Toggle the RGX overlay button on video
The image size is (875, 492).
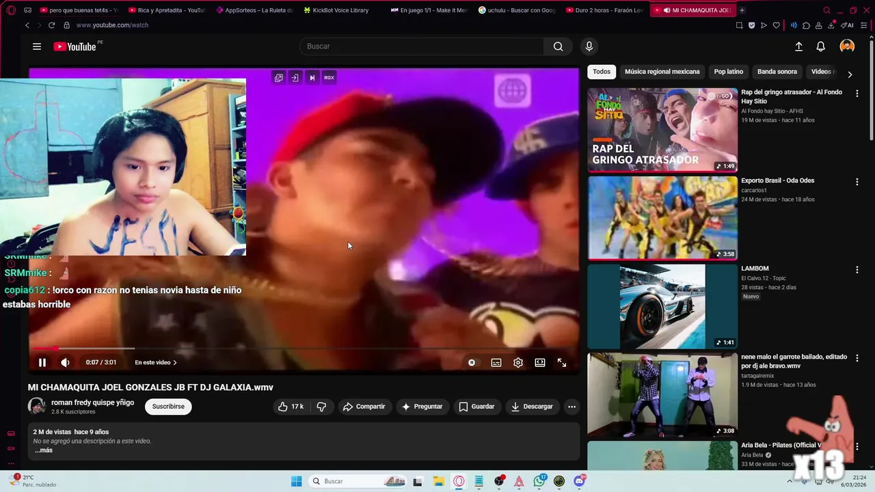(x=329, y=78)
